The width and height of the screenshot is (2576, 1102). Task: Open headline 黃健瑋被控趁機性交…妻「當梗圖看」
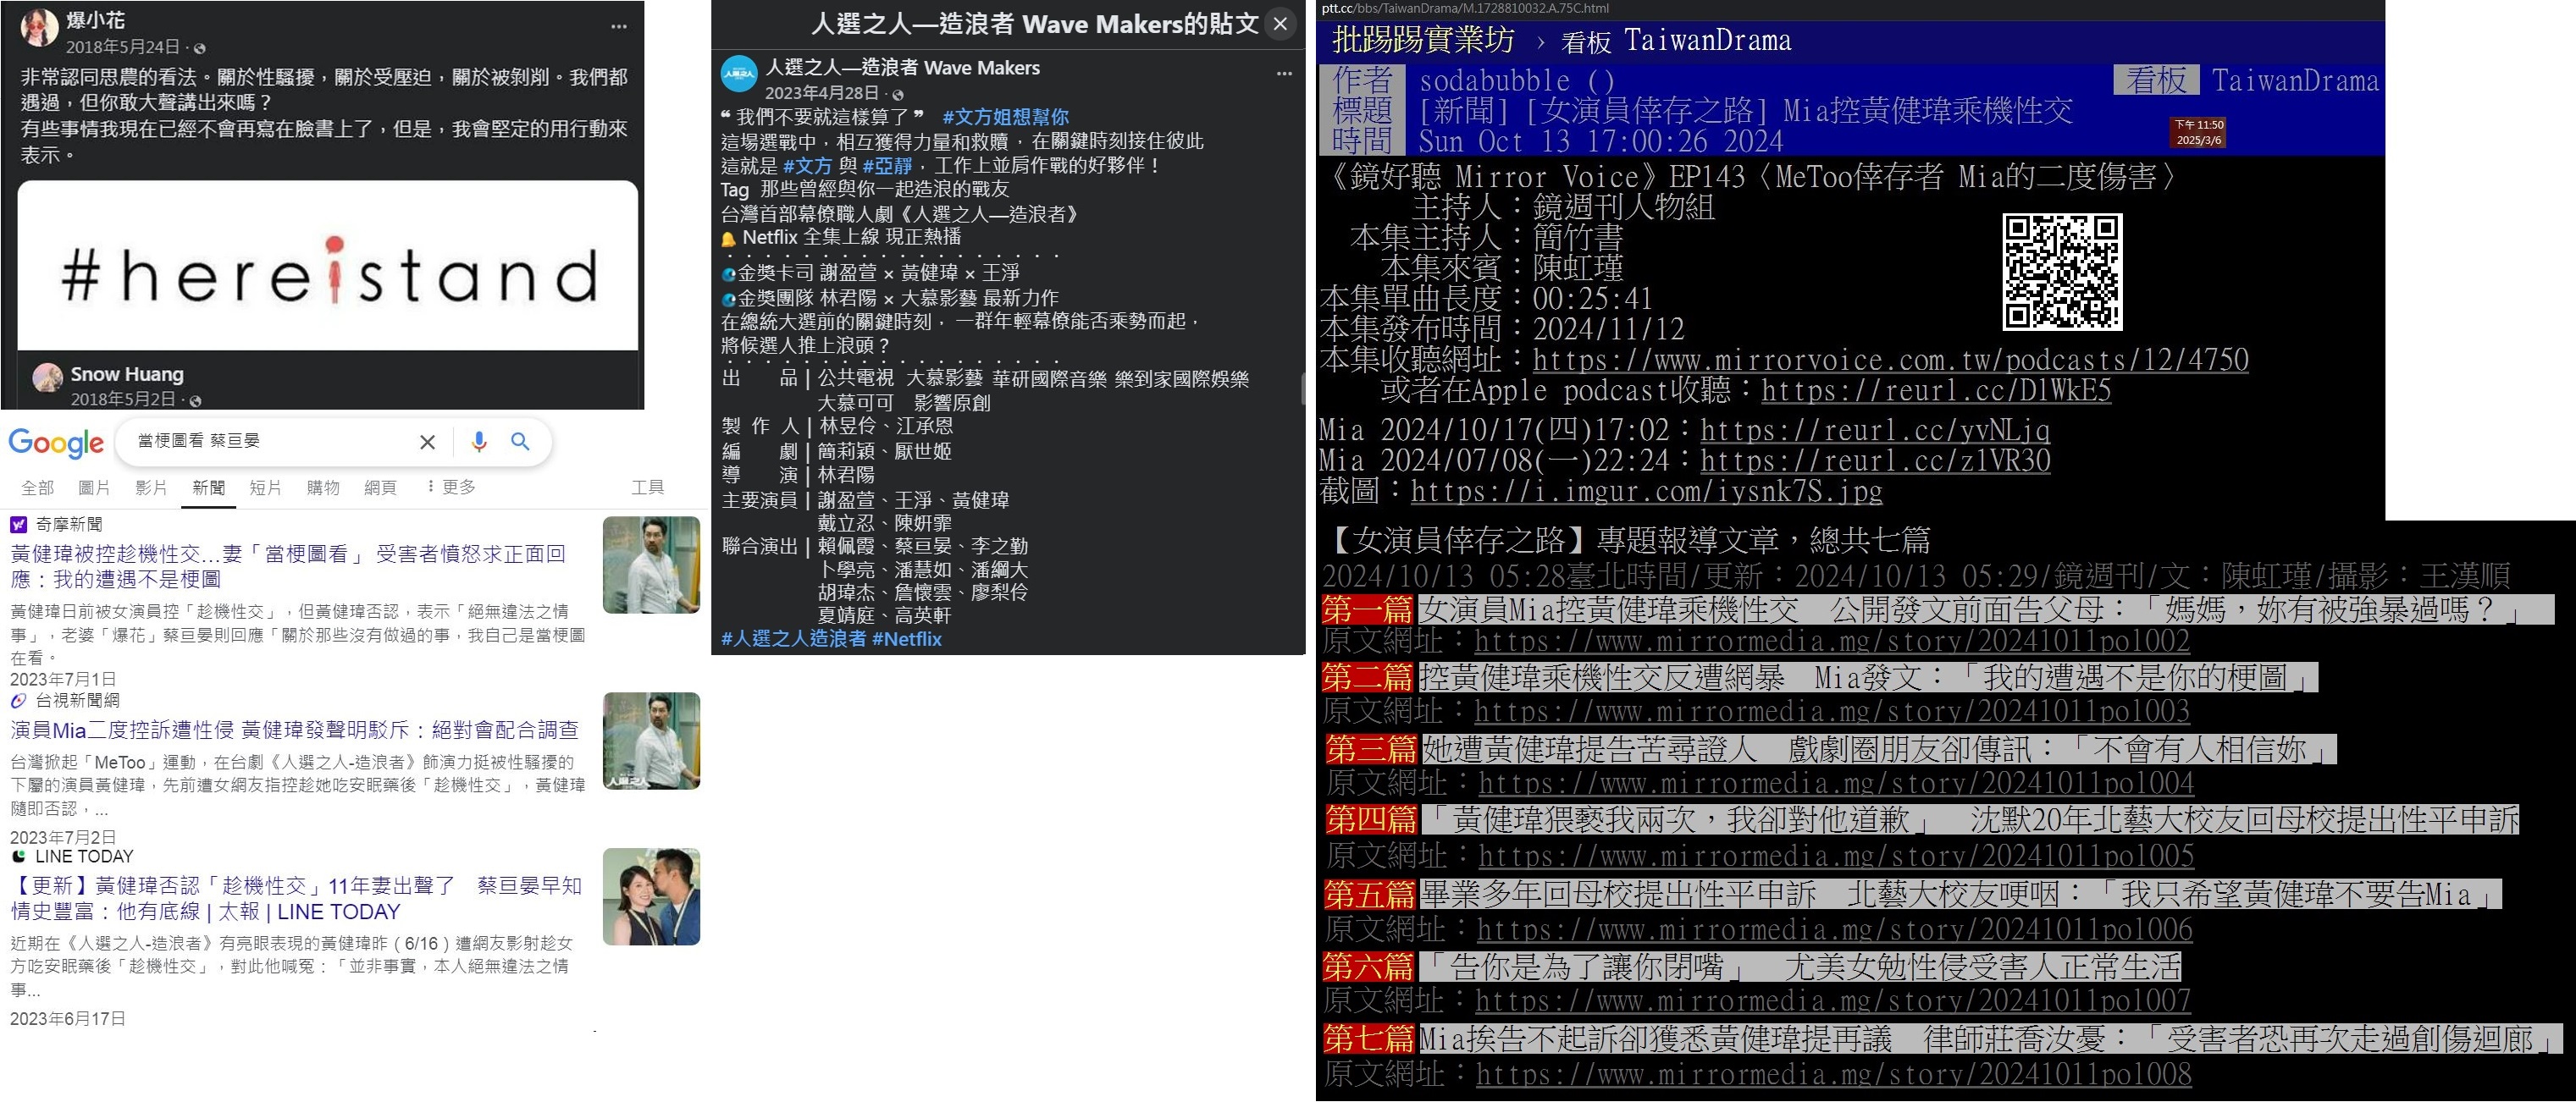point(288,566)
